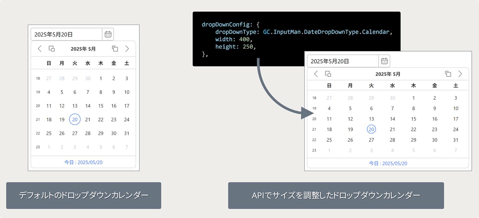Focus the date input of the resized calendar
Screen dimensions: 479x218
[x=343, y=61]
